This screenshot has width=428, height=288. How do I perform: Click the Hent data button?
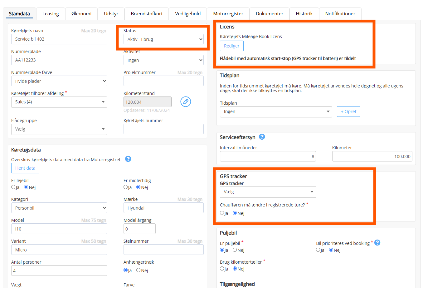(x=25, y=168)
